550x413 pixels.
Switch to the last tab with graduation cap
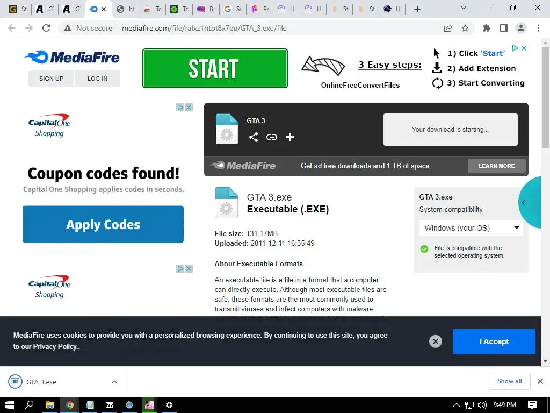click(392, 9)
